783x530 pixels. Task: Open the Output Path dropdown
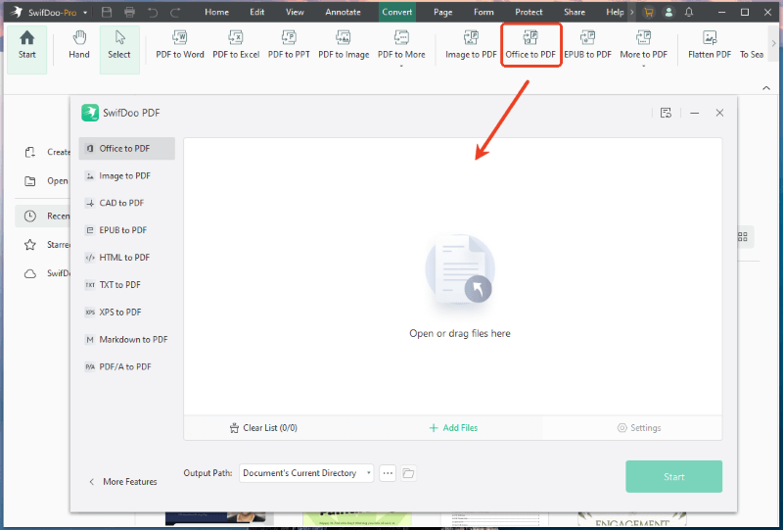click(x=306, y=473)
